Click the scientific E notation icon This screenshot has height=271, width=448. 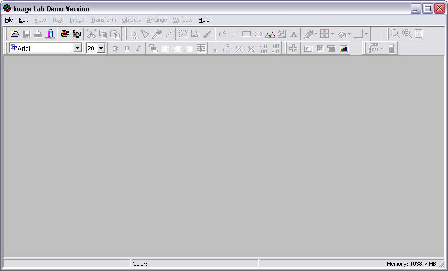tap(228, 48)
